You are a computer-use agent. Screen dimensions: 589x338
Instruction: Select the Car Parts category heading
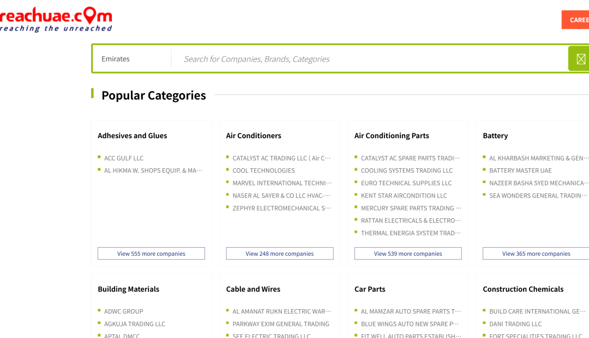coord(370,290)
